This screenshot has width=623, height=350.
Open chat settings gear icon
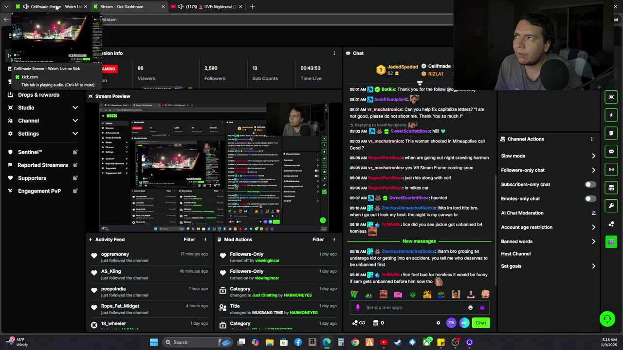(438, 323)
